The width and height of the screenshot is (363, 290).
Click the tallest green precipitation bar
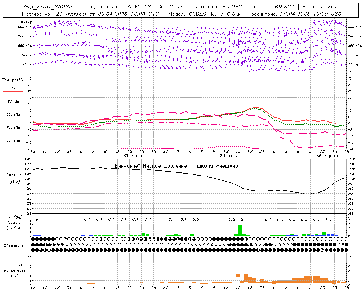[x=240, y=231]
